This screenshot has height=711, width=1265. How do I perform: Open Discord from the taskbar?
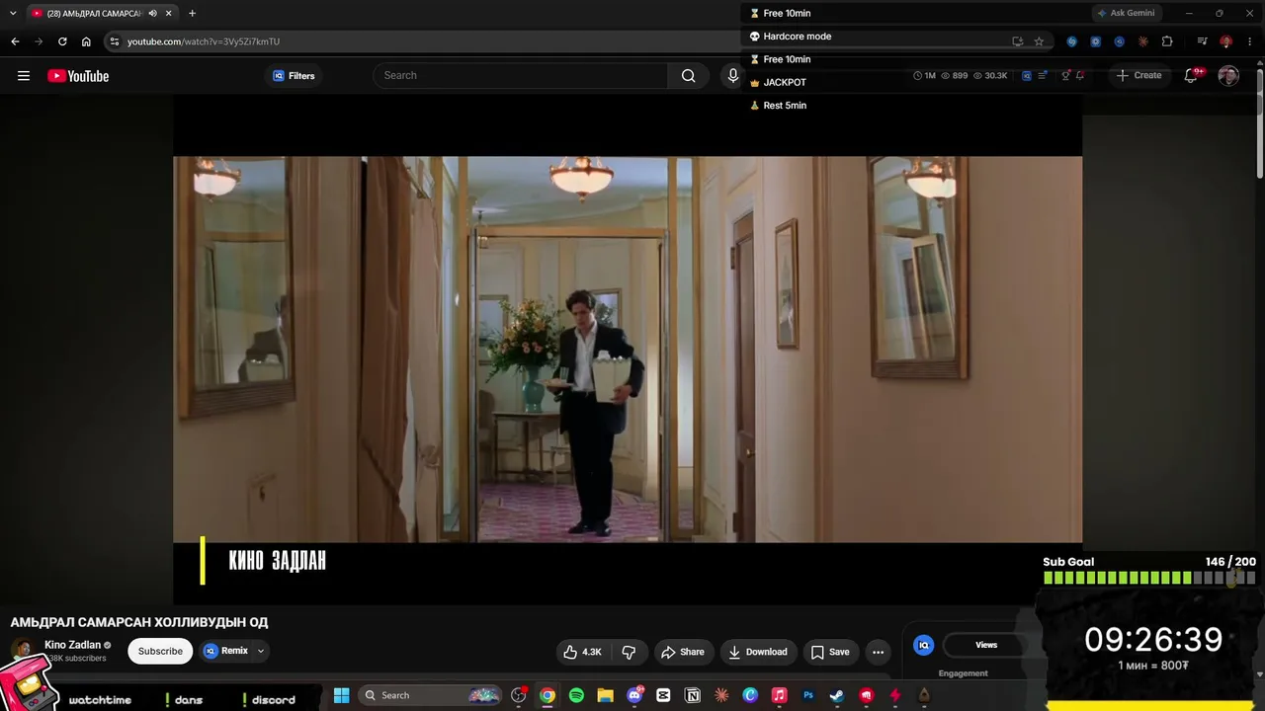(634, 695)
